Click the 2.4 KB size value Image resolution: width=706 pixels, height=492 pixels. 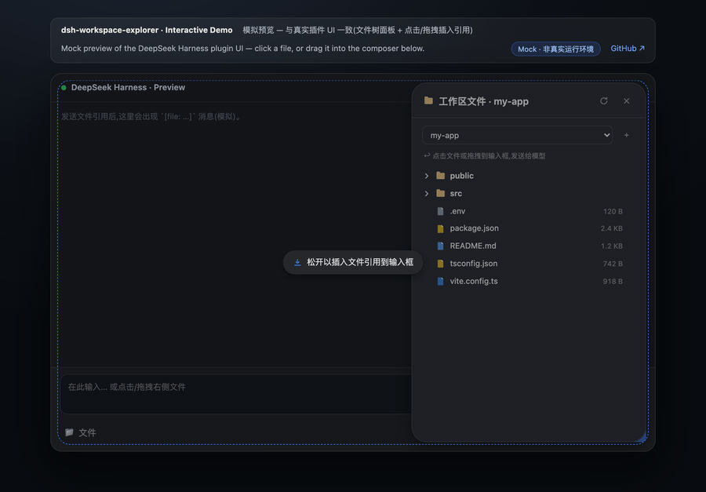pyautogui.click(x=611, y=228)
